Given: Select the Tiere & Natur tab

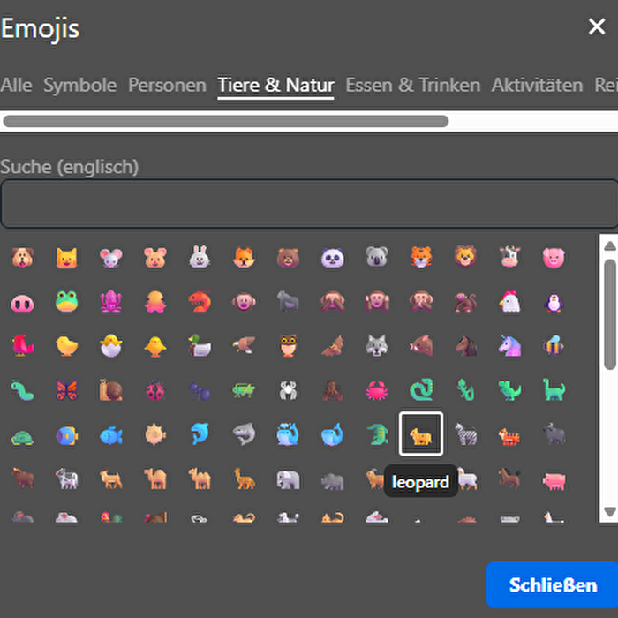Looking at the screenshot, I should (x=275, y=85).
